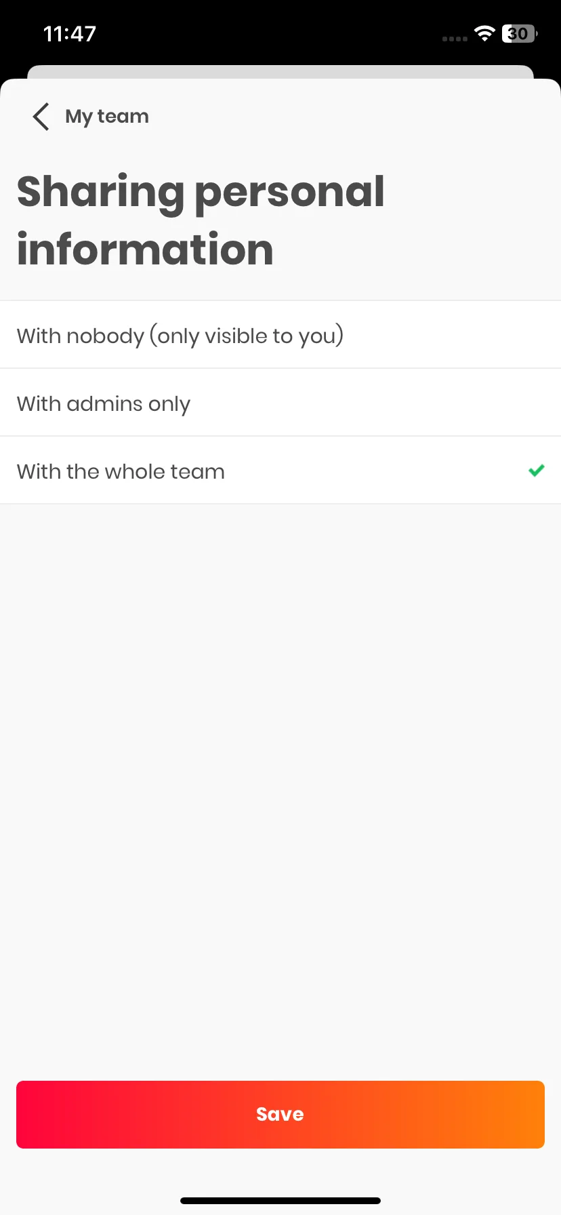Select "With the whole team" sharing option
The width and height of the screenshot is (561, 1215).
point(280,471)
